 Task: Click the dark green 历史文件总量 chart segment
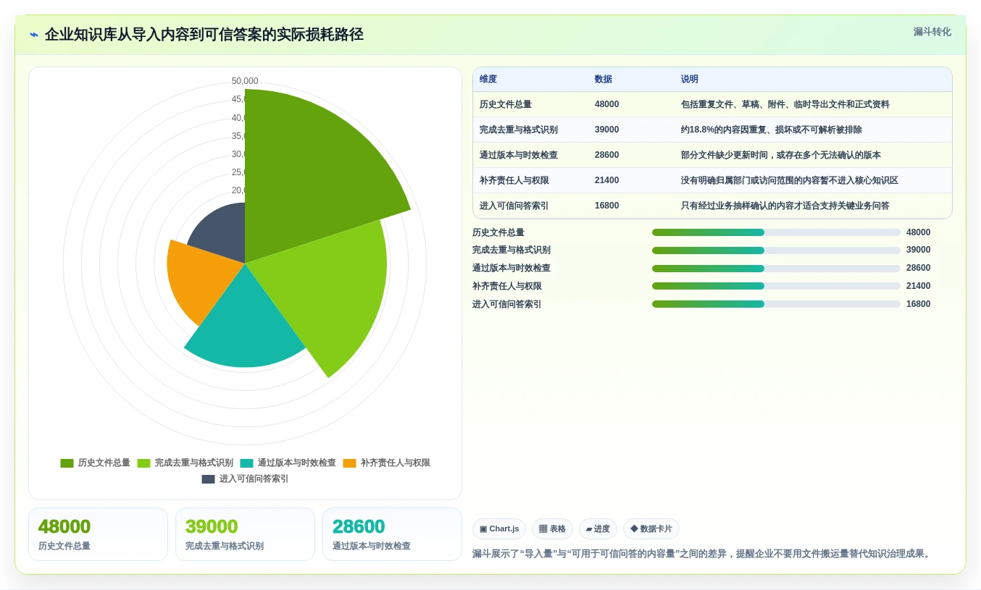[x=312, y=167]
